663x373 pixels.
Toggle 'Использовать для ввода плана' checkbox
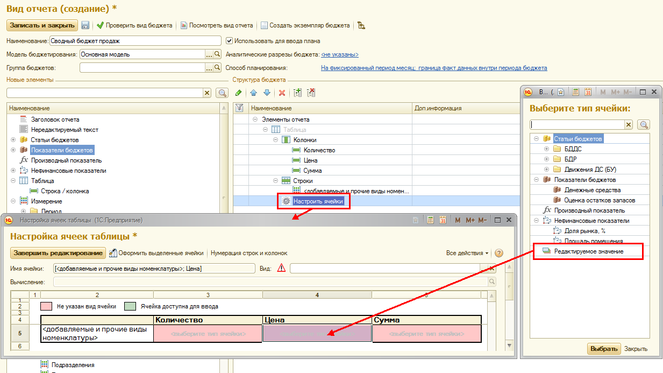tap(230, 41)
